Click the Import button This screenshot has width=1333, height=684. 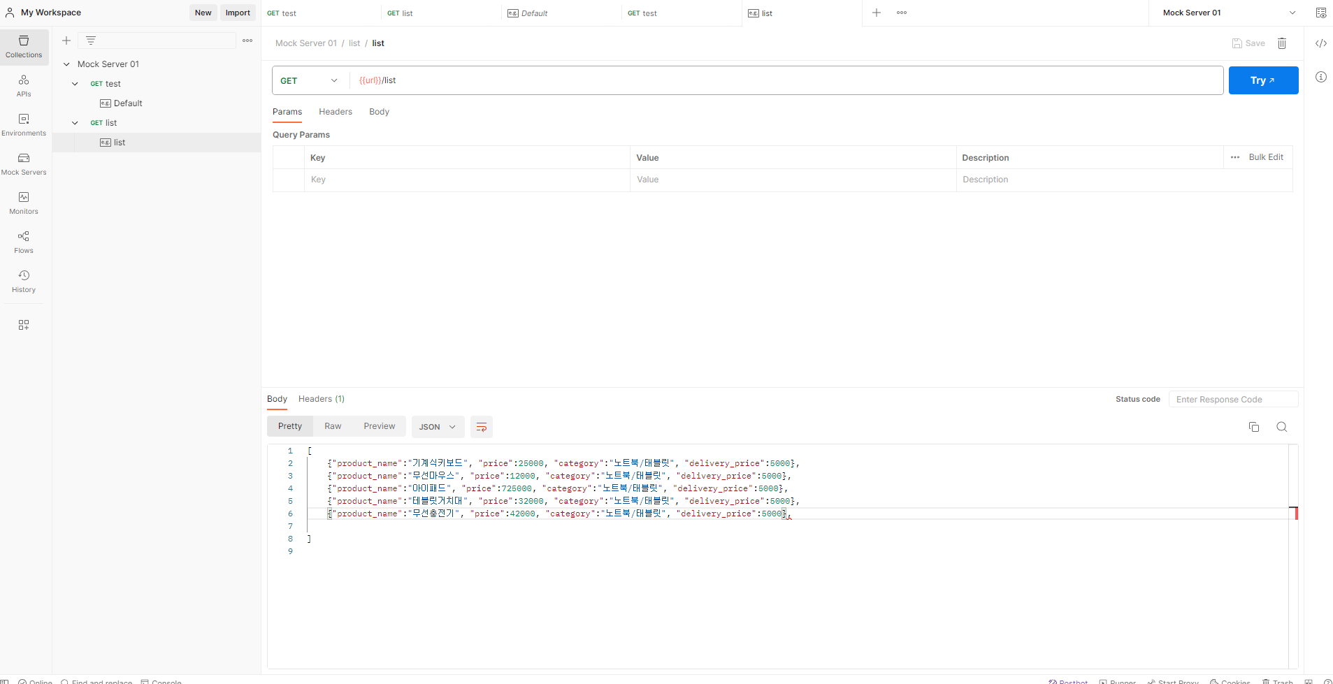tap(238, 13)
